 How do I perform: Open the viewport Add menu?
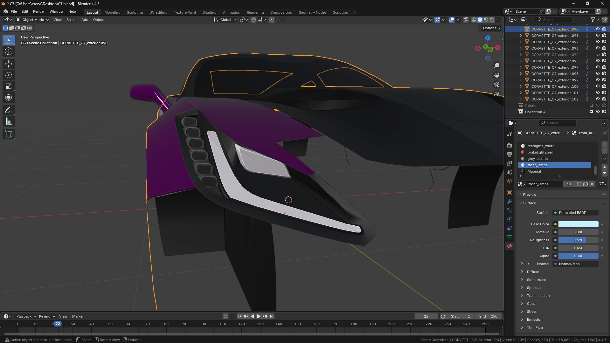(x=85, y=20)
